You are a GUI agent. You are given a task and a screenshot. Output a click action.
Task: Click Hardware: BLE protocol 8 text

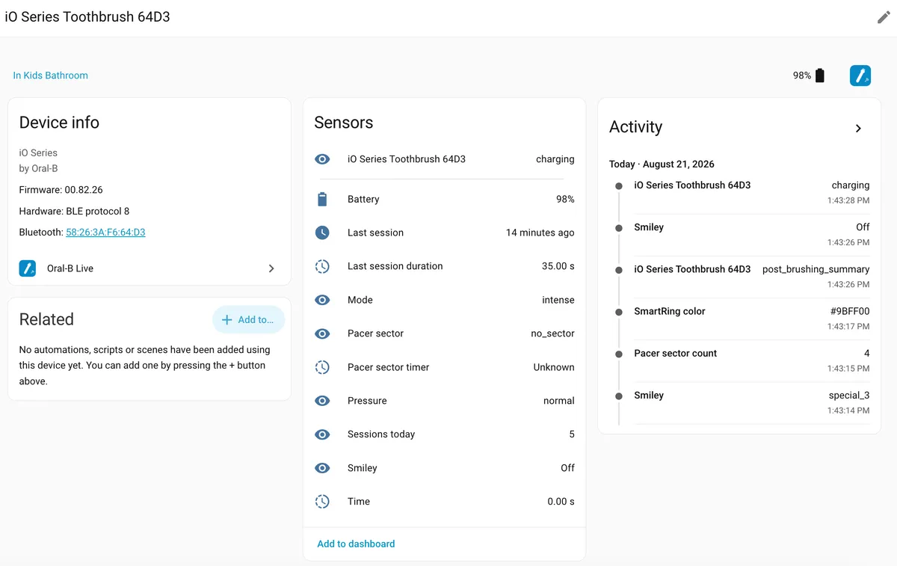[74, 212]
